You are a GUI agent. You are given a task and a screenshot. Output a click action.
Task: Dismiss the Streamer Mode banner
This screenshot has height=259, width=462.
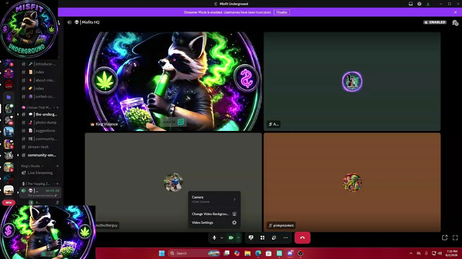456,12
